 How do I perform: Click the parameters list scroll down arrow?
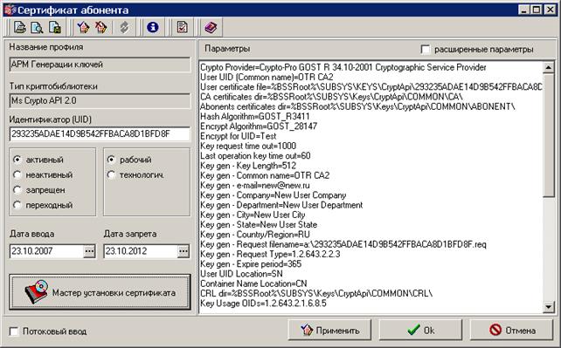(549, 307)
